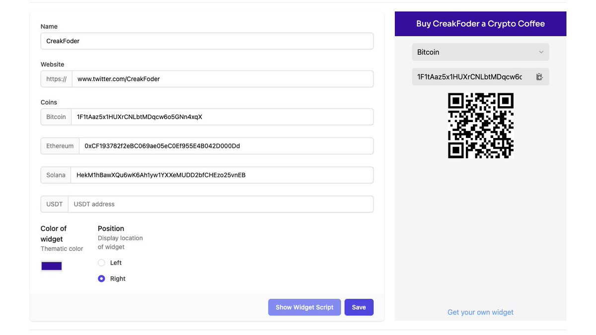The height and width of the screenshot is (335, 596).
Task: Click the Show Widget Script button
Action: [304, 307]
